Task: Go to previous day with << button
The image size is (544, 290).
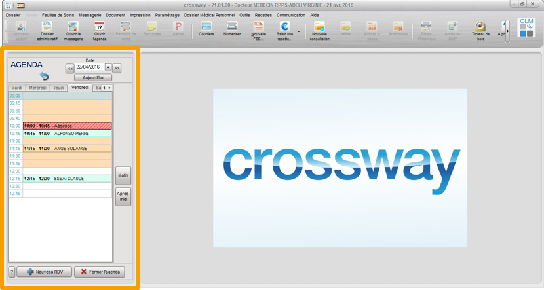Action: (70, 69)
